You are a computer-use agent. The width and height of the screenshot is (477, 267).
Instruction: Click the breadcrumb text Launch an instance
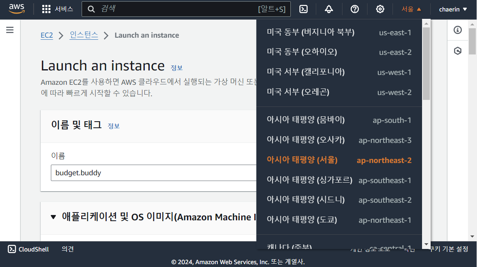click(147, 35)
